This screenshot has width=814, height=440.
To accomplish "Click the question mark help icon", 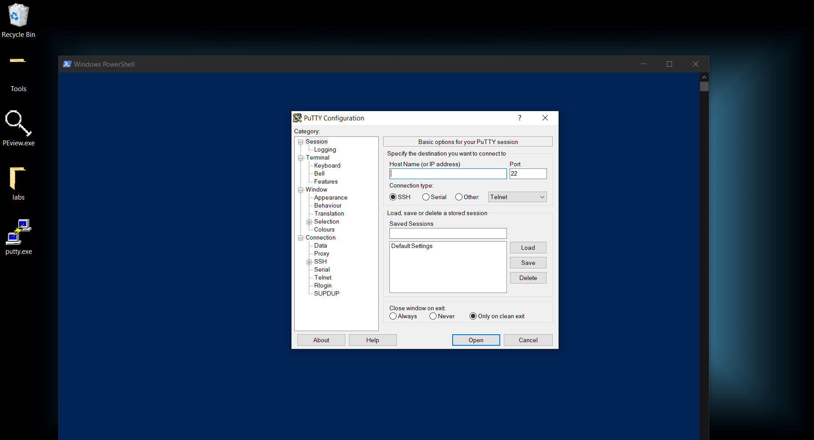I will 519,118.
